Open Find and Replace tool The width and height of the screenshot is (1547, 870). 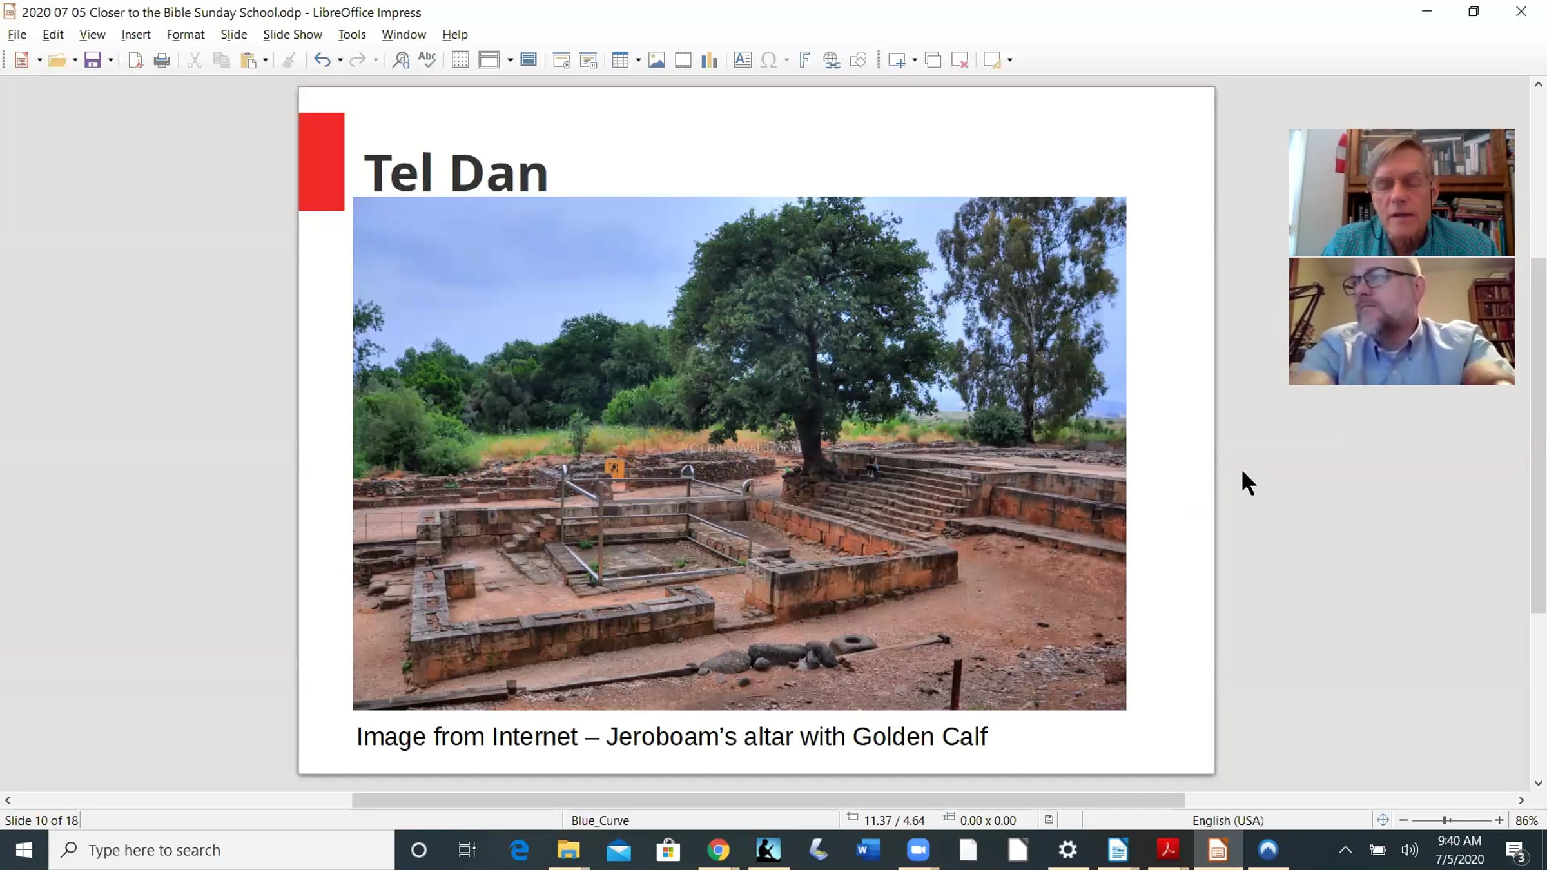401,60
